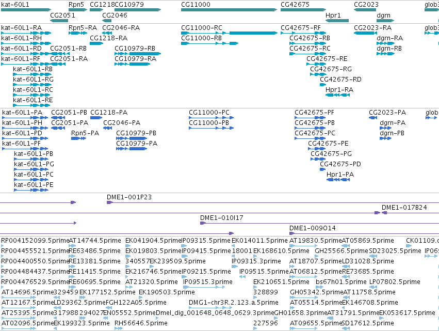Open the CG2051 gene feature
The image size is (439, 331).
(x=59, y=21)
